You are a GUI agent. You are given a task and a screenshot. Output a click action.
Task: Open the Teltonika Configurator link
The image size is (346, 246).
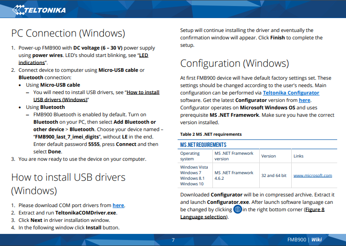[x=291, y=93]
